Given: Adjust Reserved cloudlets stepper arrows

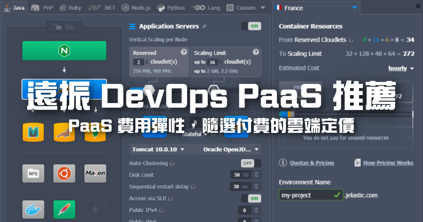Looking at the screenshot, I should pos(147,62).
